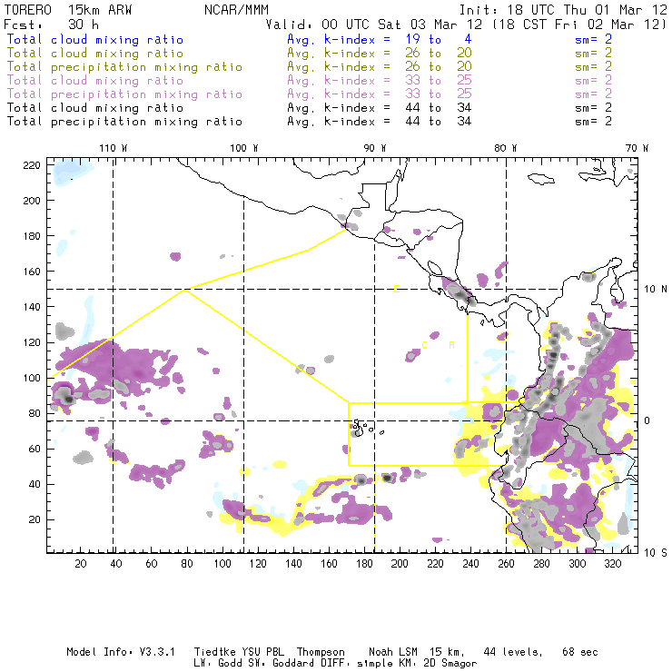Click the 'Fcst: 30 h' forecast hour text

[51, 24]
